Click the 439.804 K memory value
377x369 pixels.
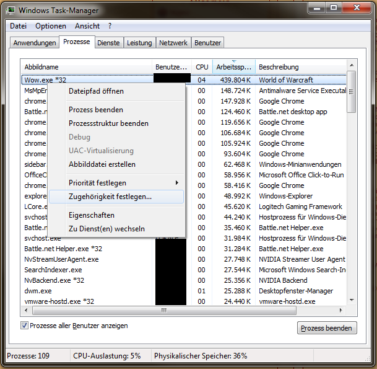click(235, 80)
